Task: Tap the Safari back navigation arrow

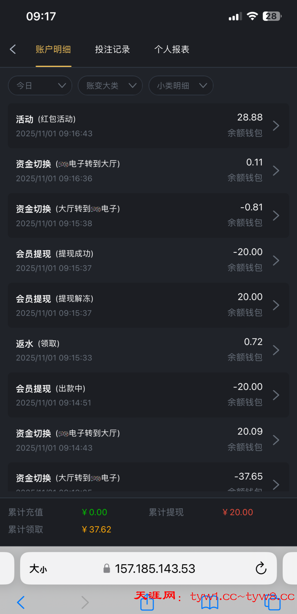Action: (21, 602)
